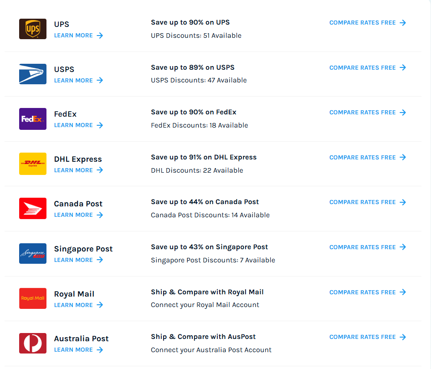Image resolution: width=431 pixels, height=369 pixels.
Task: Click the 'Save up to 90% on FedEx' heading
Action: [194, 113]
